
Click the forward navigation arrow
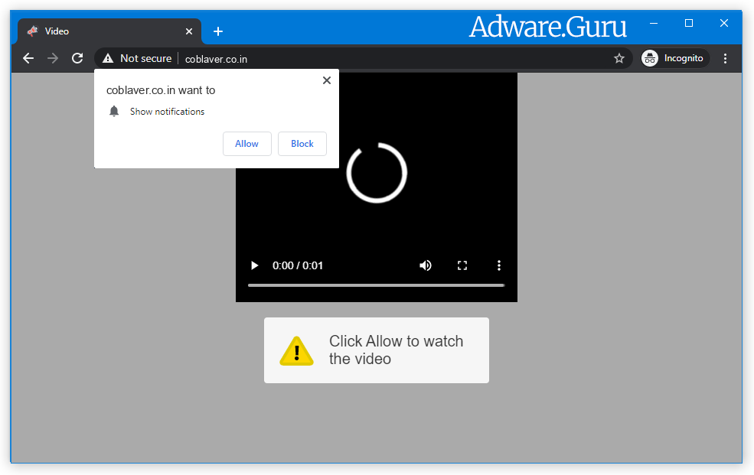(52, 58)
